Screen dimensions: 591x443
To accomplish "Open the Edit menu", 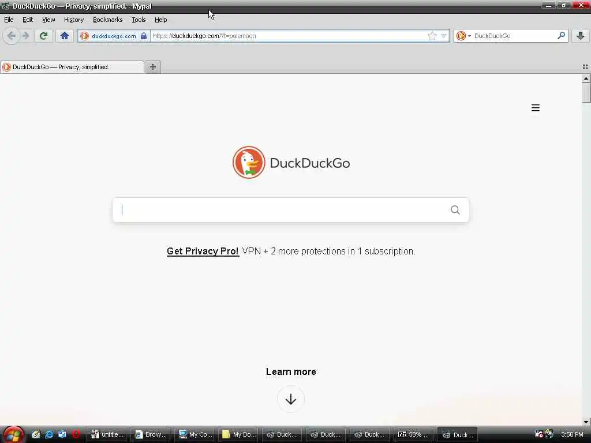I will 28,20.
